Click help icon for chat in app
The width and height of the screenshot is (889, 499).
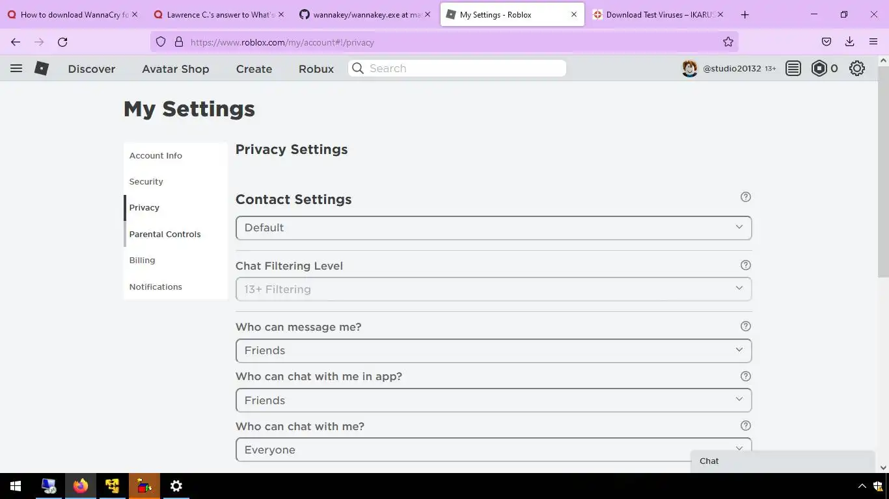(746, 376)
